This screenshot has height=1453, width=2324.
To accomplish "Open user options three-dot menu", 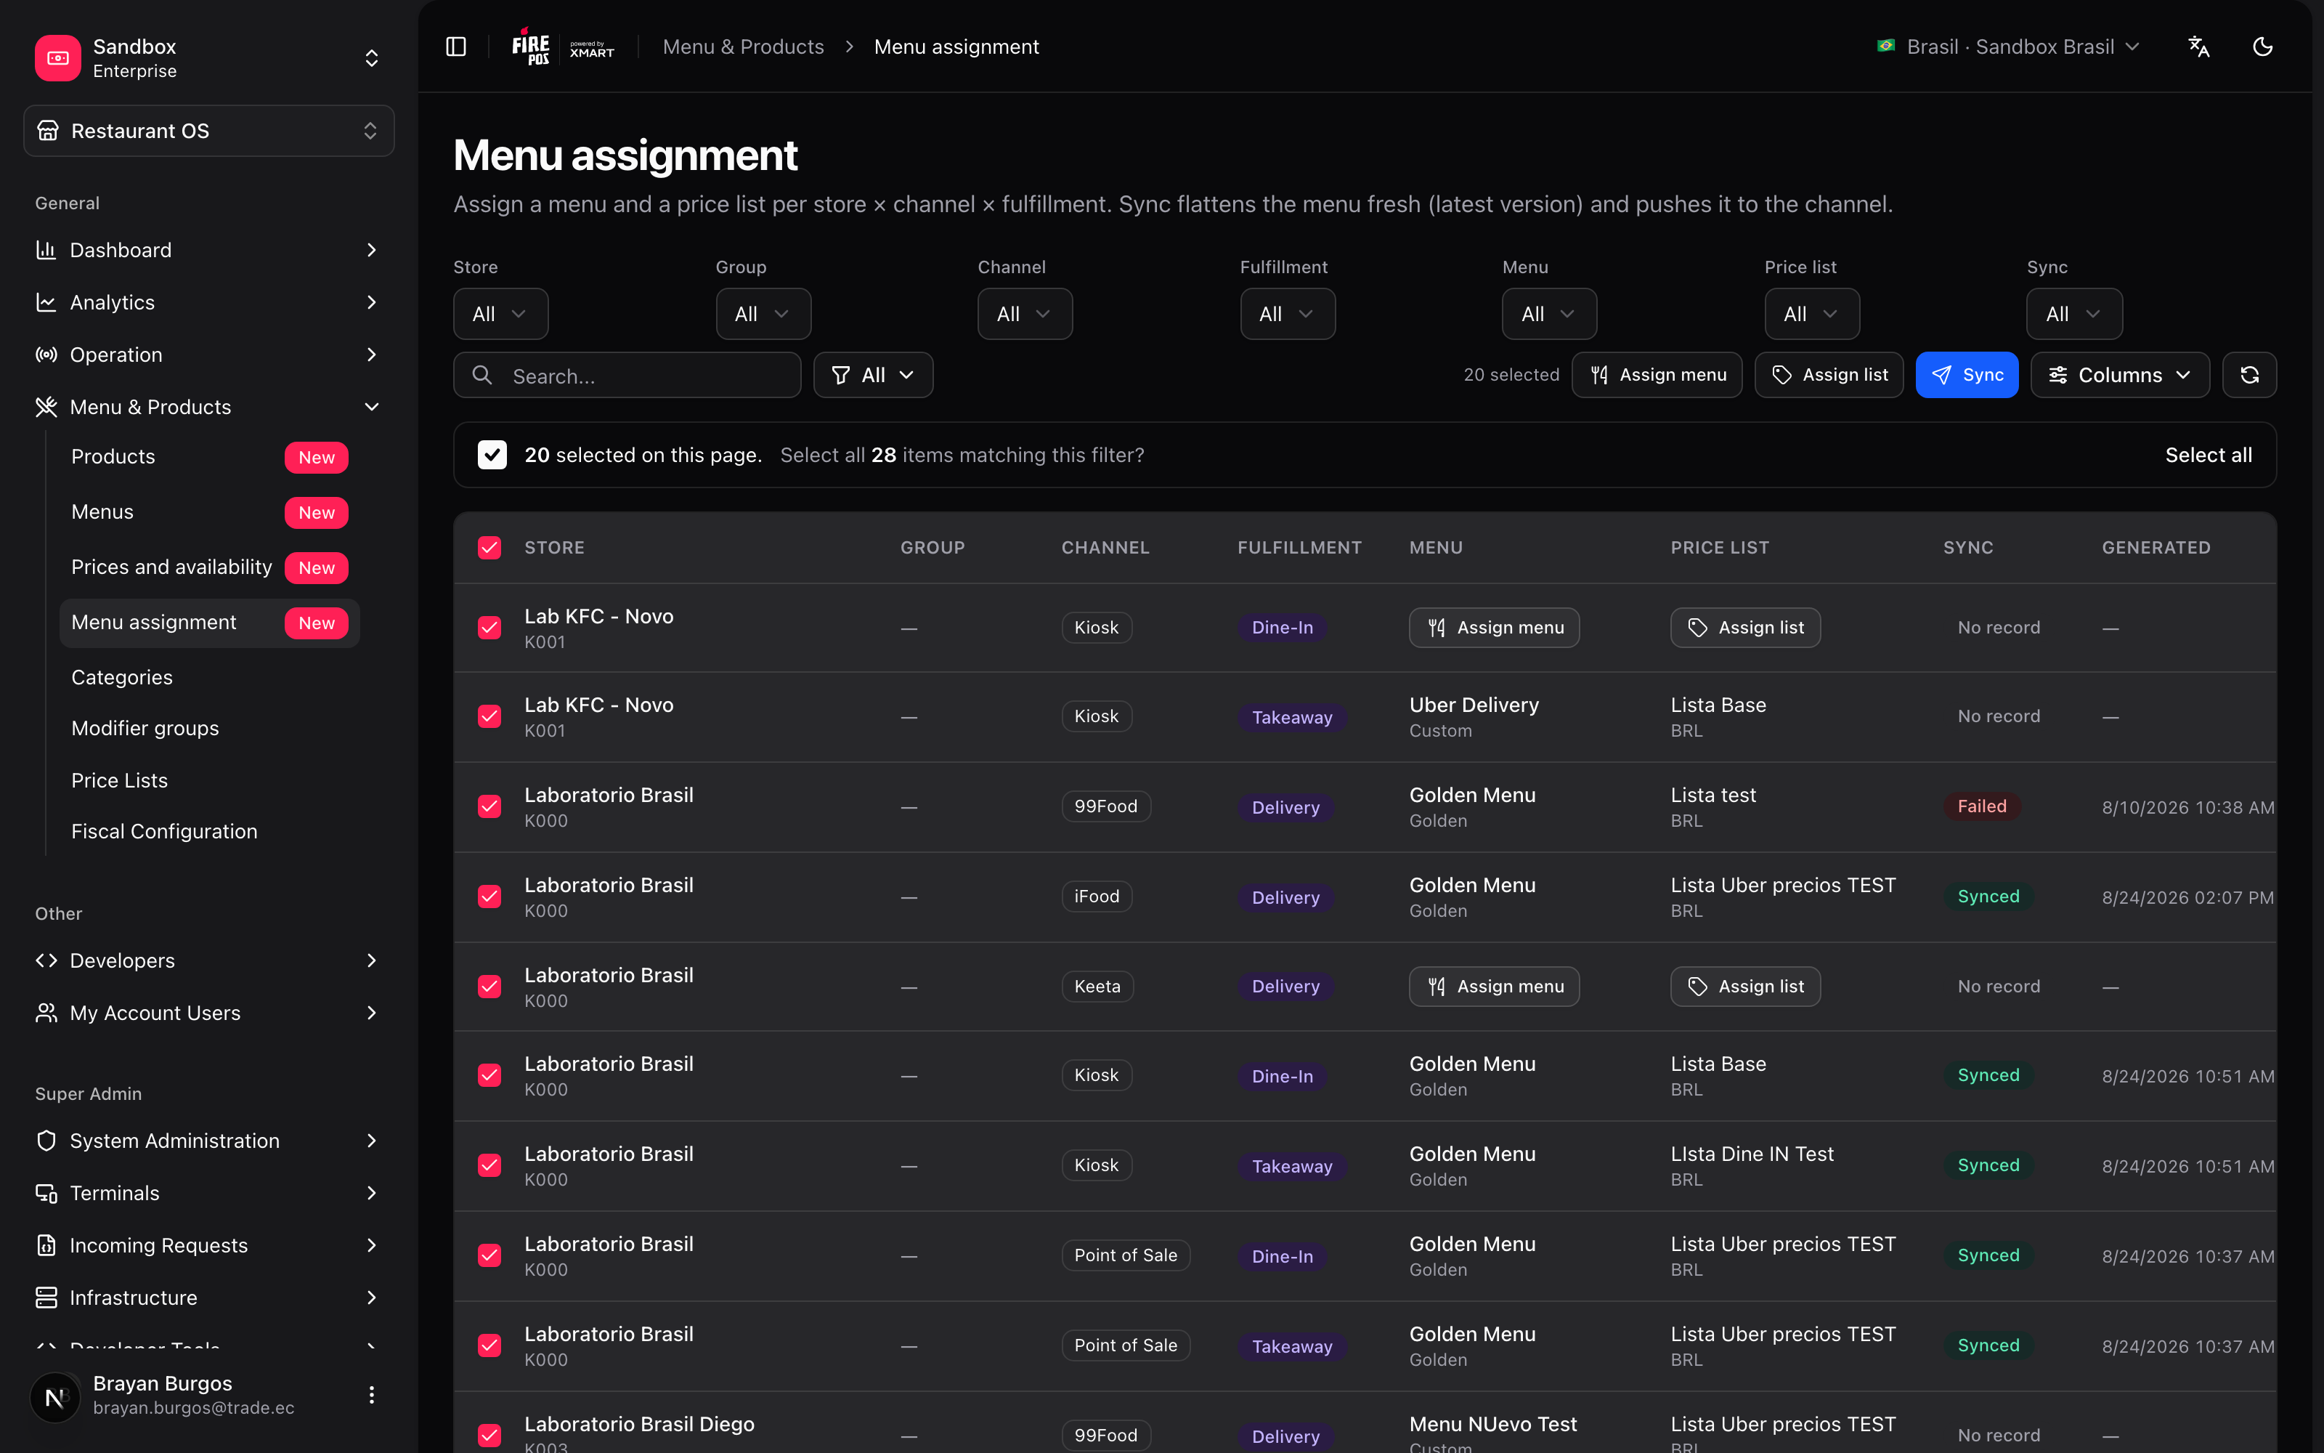I will (x=372, y=1396).
